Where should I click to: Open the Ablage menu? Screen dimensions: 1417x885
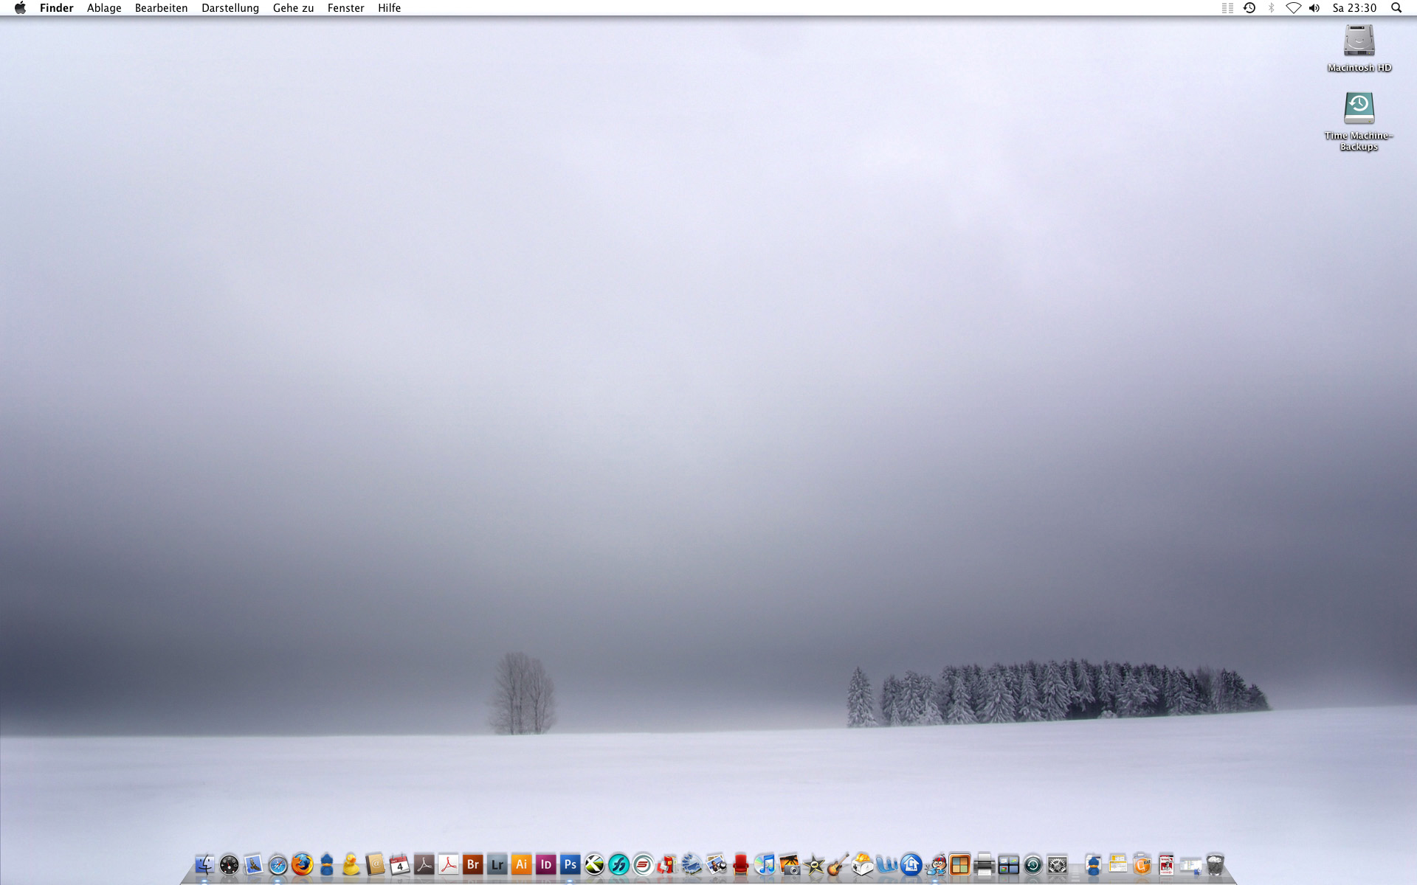pos(104,8)
